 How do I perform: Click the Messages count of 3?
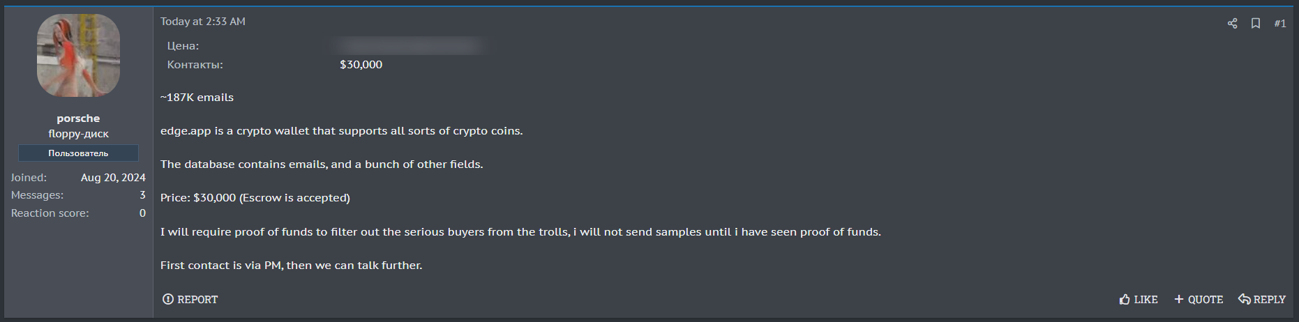click(x=142, y=195)
